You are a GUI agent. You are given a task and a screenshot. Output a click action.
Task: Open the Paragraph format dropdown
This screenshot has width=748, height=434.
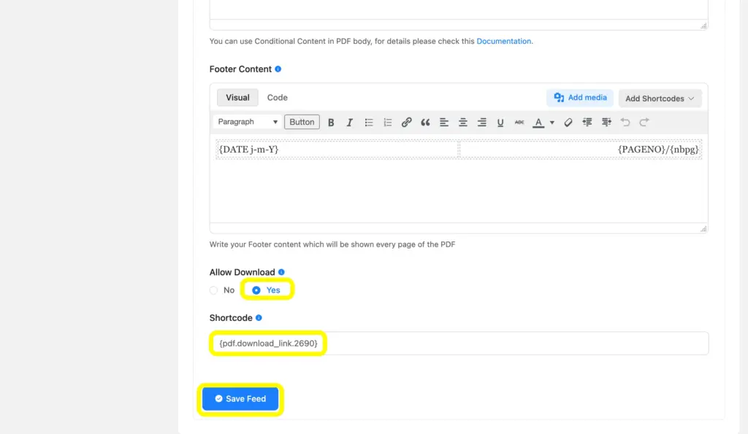[247, 122]
